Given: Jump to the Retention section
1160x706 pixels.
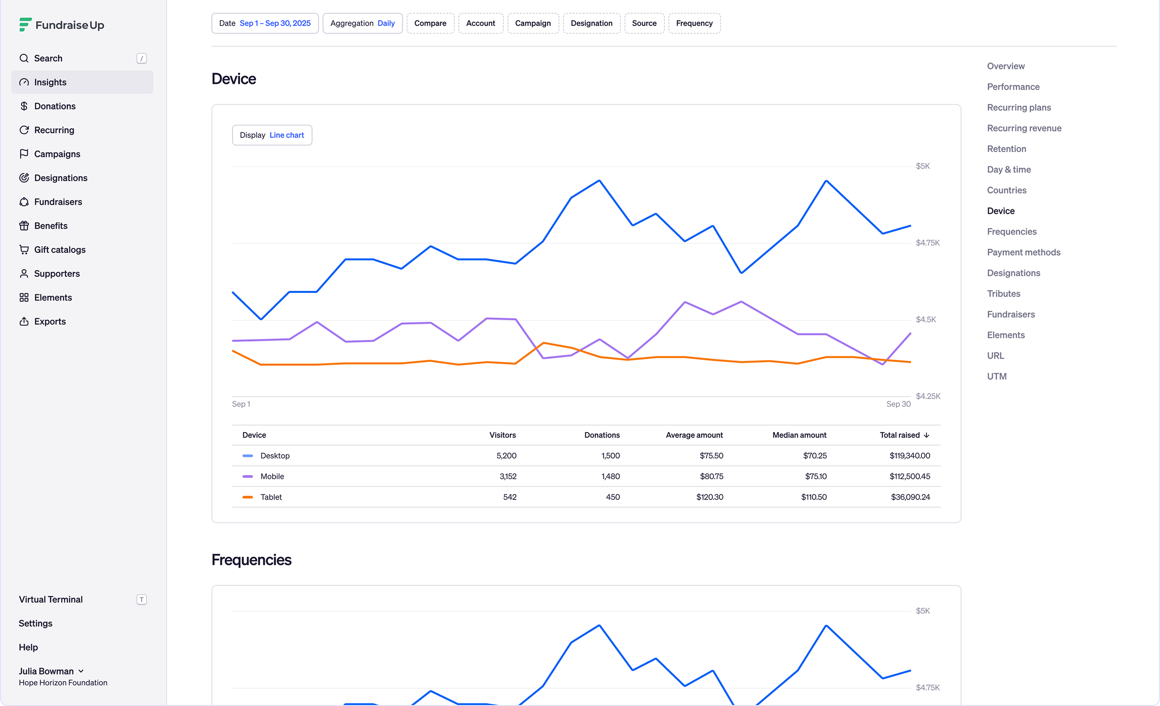Looking at the screenshot, I should coord(1007,149).
